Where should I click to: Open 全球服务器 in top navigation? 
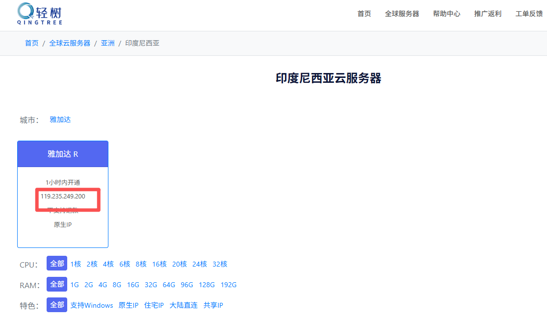pos(402,14)
